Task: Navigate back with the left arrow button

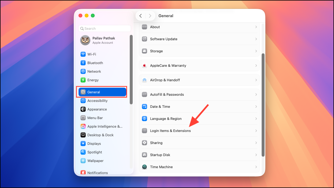Action: coord(140,16)
